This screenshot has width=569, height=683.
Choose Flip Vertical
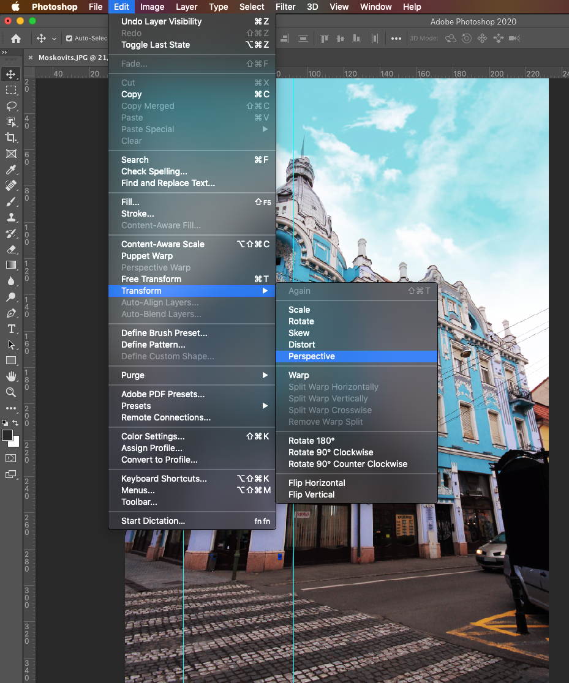point(356,495)
